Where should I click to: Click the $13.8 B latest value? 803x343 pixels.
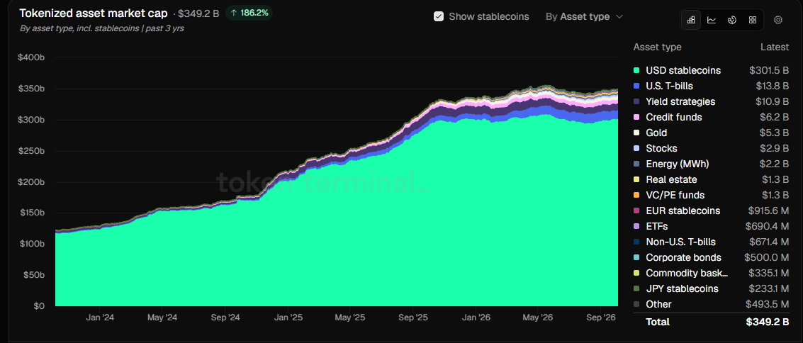coord(773,86)
